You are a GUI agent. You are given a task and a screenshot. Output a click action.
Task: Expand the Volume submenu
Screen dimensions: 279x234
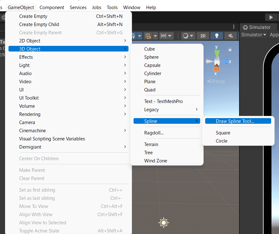[x=68, y=106]
